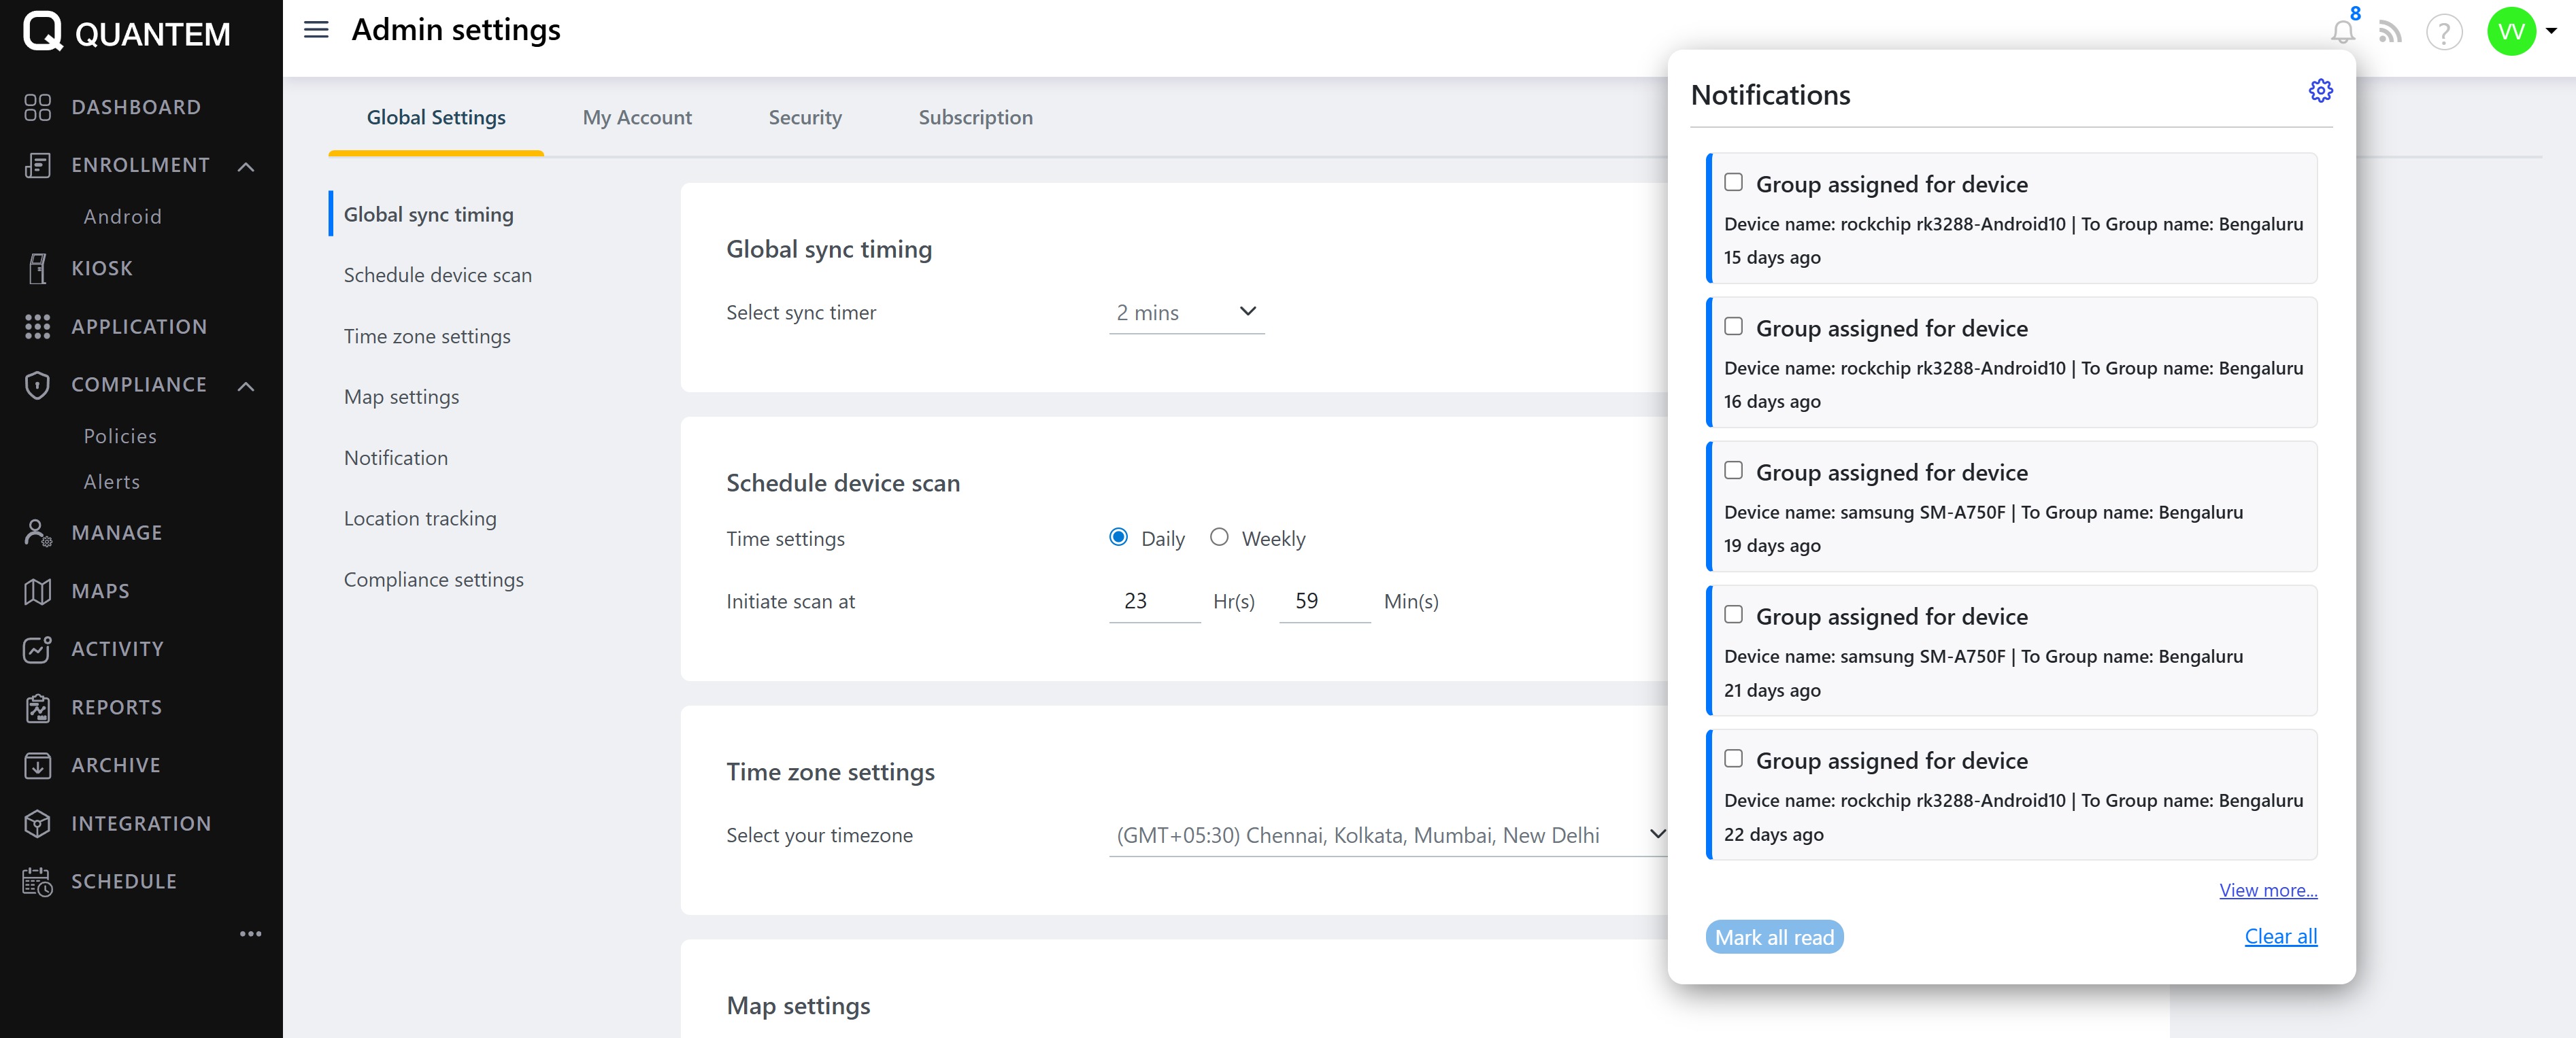This screenshot has width=2576, height=1038.
Task: Open the sync timer dropdown
Action: coord(1186,313)
